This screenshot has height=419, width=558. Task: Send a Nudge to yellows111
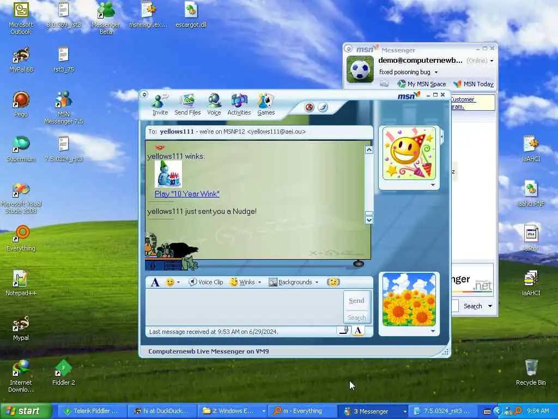coord(333,282)
